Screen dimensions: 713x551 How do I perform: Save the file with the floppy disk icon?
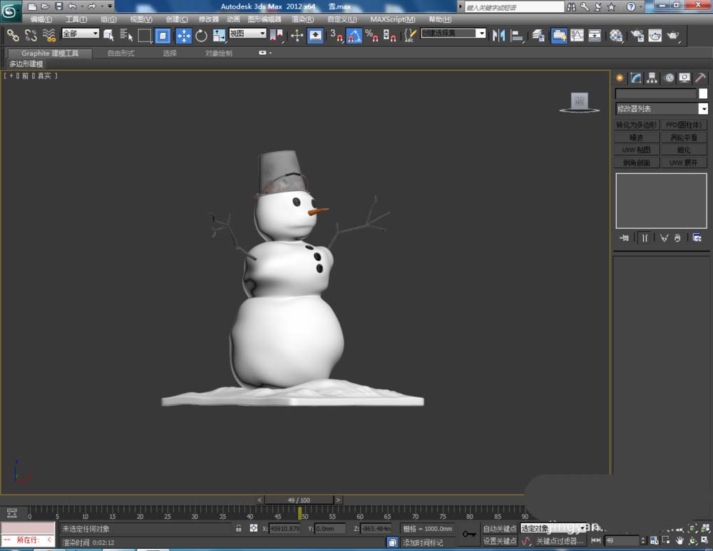point(58,6)
